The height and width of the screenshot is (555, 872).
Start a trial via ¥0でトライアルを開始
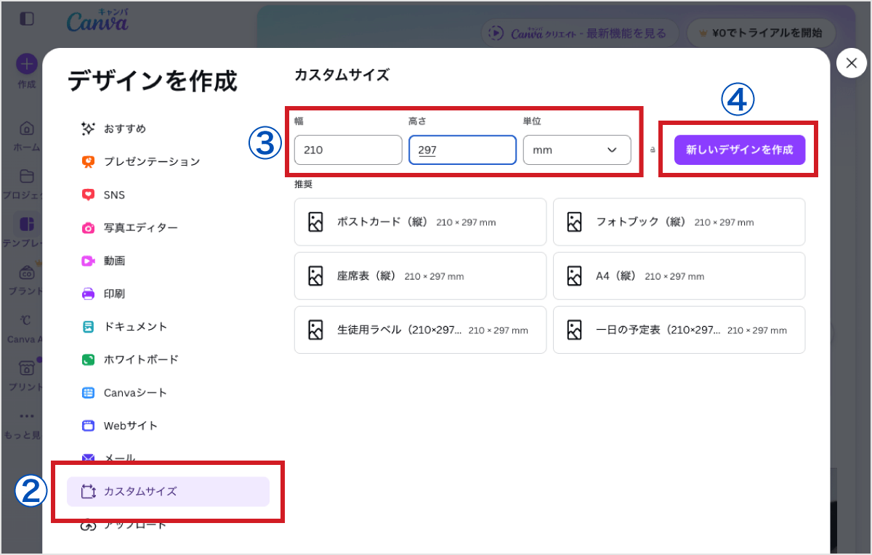coord(761,33)
